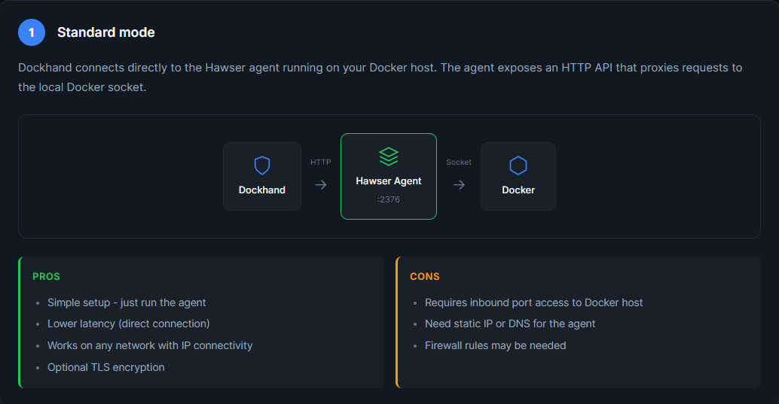Image resolution: width=779 pixels, height=404 pixels.
Task: Click the 'Optional TLS encryption' item
Action: coord(105,367)
